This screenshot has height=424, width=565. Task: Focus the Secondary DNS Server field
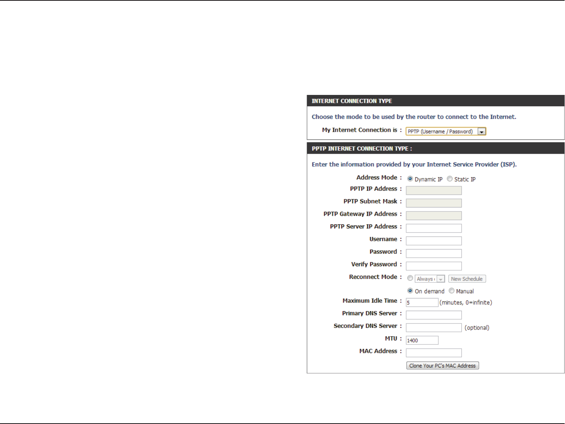pyautogui.click(x=434, y=328)
